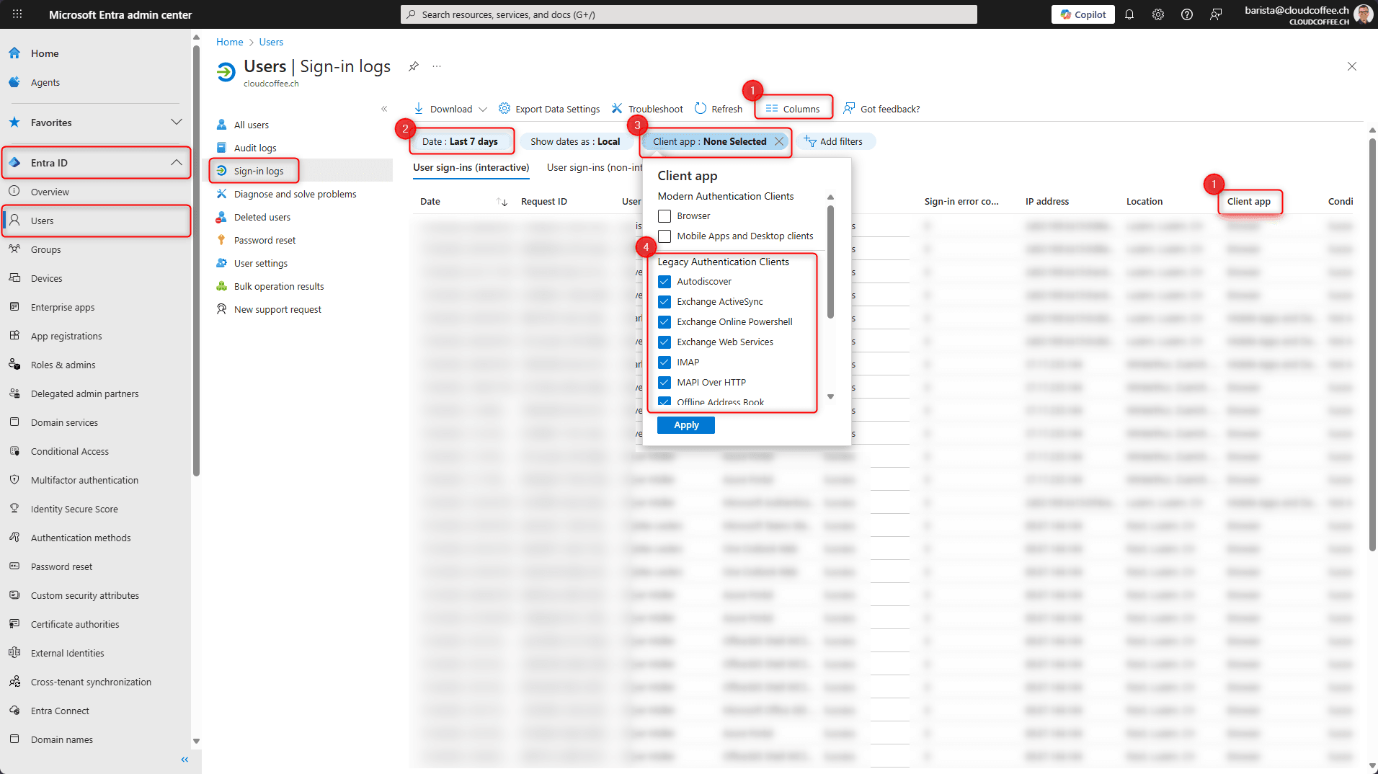Open the help panel via question mark icon
This screenshot has height=774, width=1378.
[x=1186, y=14]
